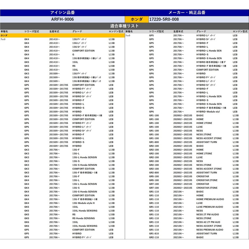
Task: Click the 17220-5R0-008 genuine part number
Action: [x=164, y=19]
